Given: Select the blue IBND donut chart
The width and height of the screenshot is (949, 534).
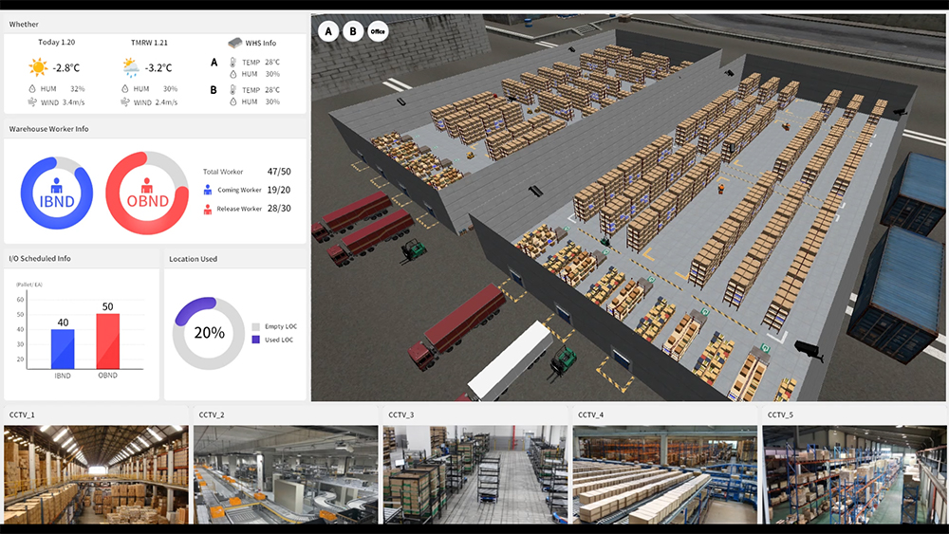Looking at the screenshot, I should tap(56, 193).
